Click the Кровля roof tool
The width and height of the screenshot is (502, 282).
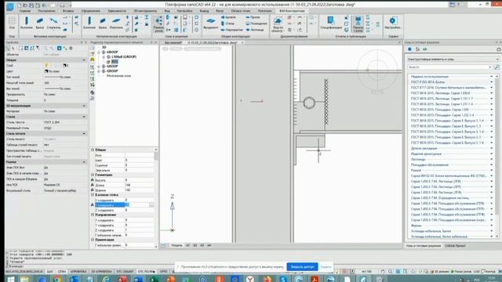(228, 17)
